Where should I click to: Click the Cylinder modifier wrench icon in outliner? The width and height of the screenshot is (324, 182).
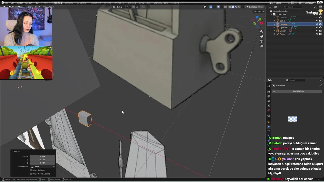click(x=292, y=27)
